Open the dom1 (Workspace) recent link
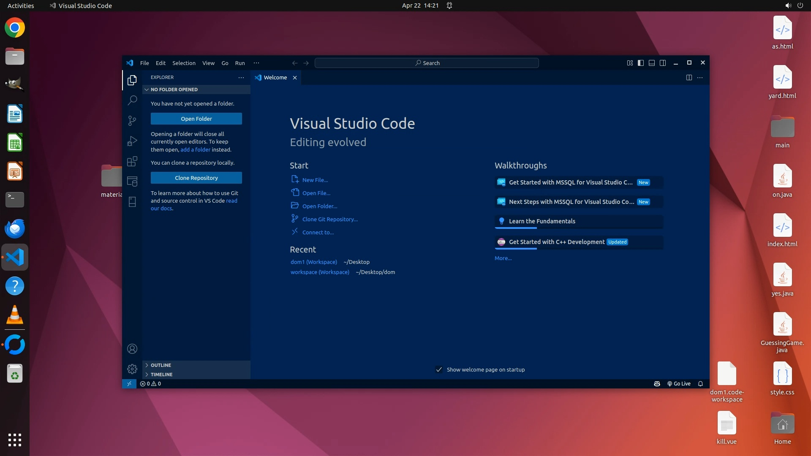This screenshot has width=811, height=456. [313, 262]
